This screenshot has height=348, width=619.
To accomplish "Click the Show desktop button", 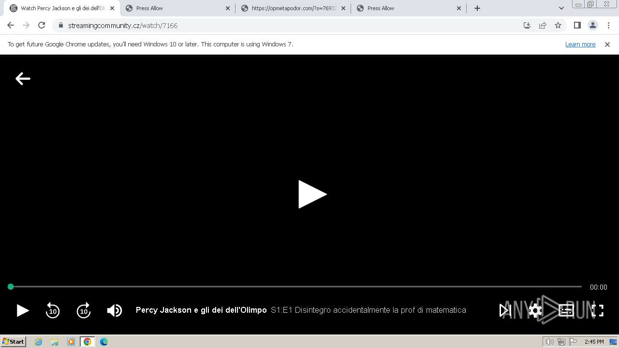I will click(613, 342).
